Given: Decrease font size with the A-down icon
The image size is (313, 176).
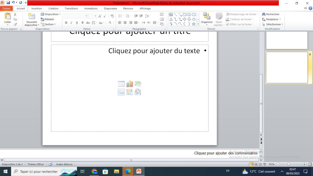Looking at the screenshot, I should pos(105,16).
